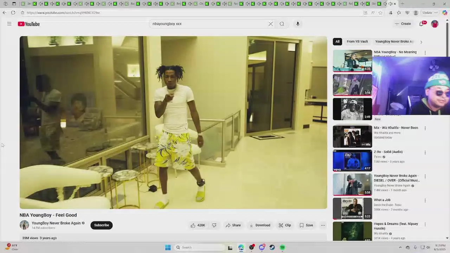Open Discord from the taskbar
The image size is (450, 253).
point(262,247)
